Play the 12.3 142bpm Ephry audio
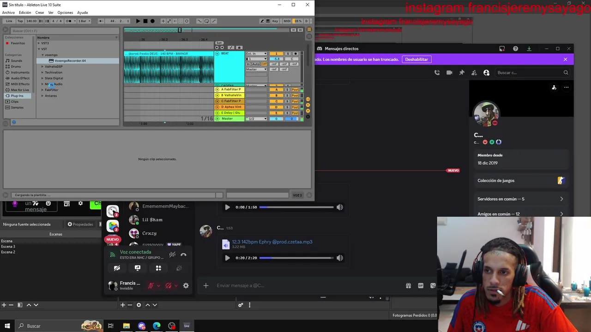Viewport: 591px width, 332px height. pos(227,258)
